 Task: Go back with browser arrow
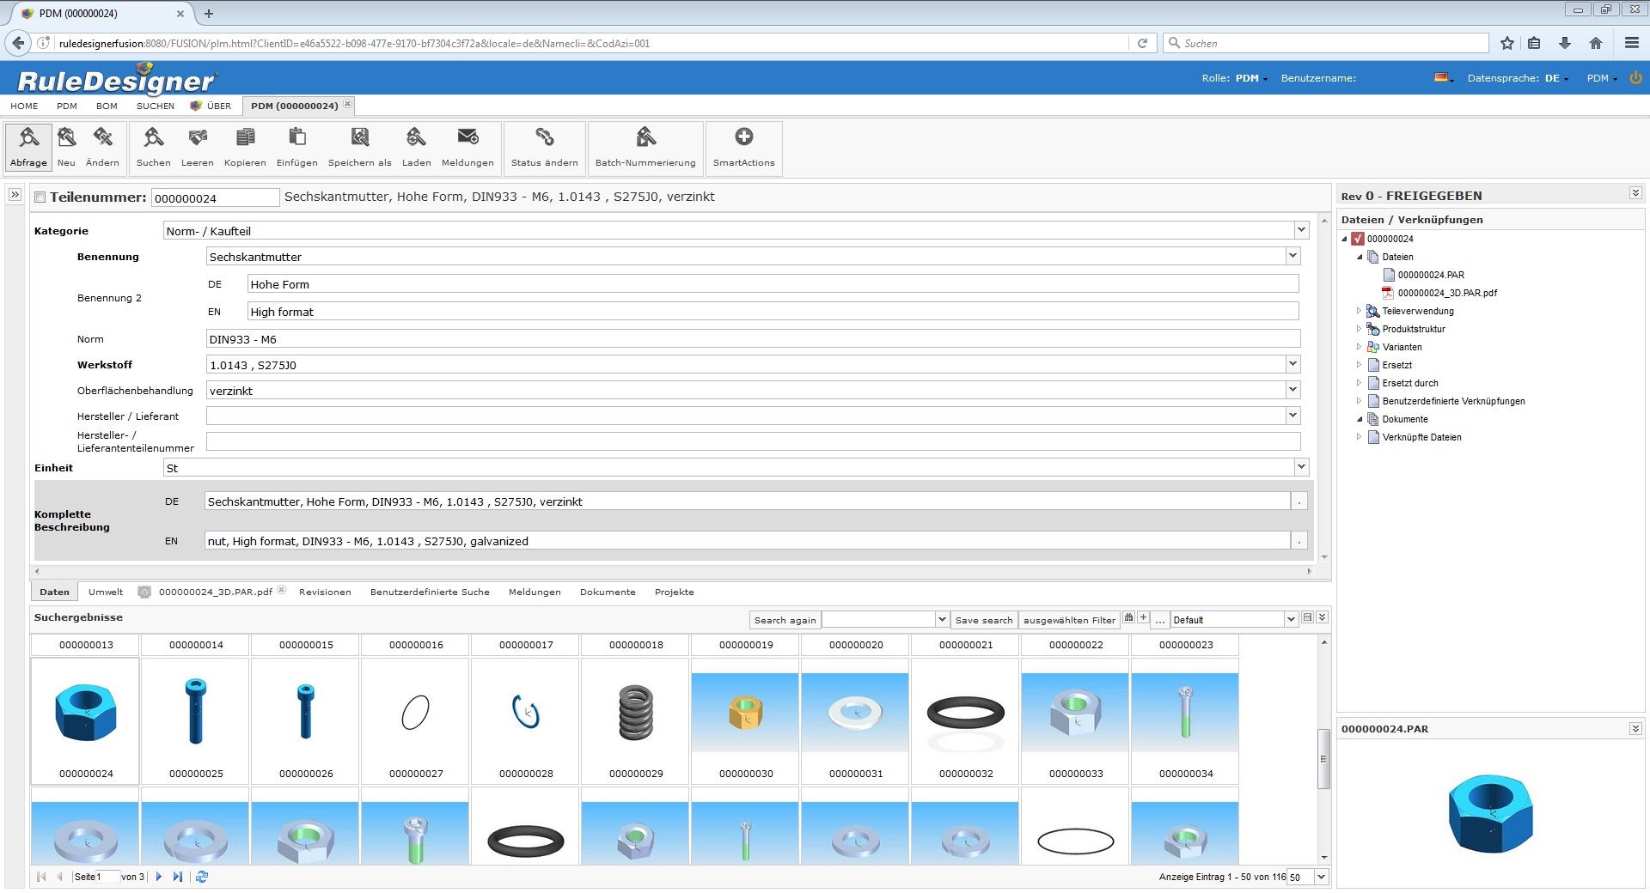[18, 43]
